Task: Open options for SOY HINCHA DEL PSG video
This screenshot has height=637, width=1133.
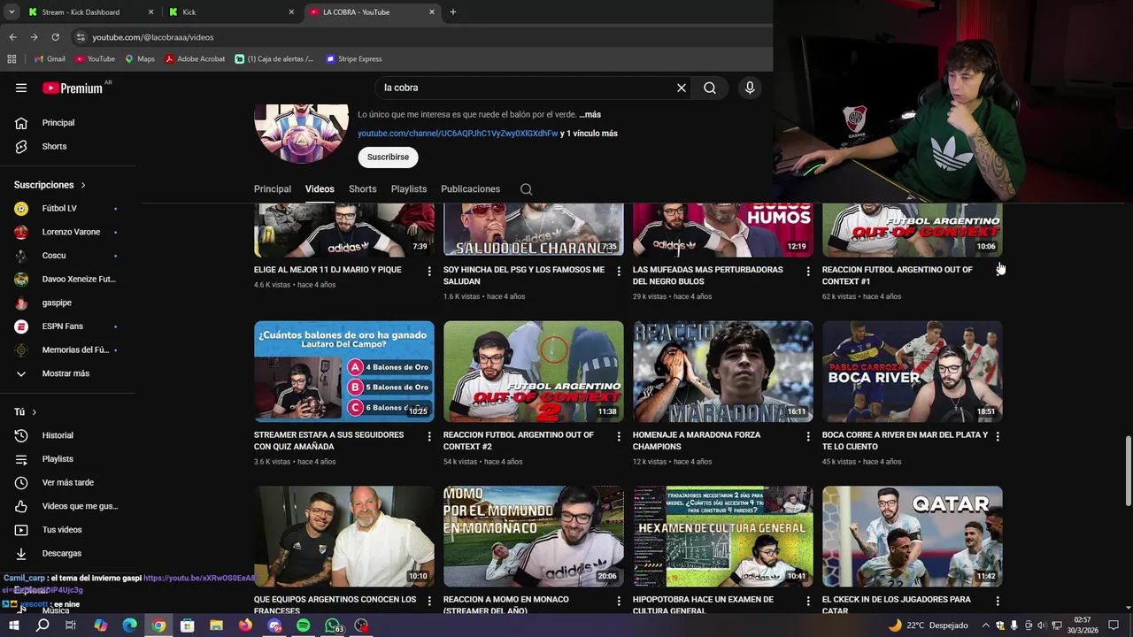Action: coord(619,271)
